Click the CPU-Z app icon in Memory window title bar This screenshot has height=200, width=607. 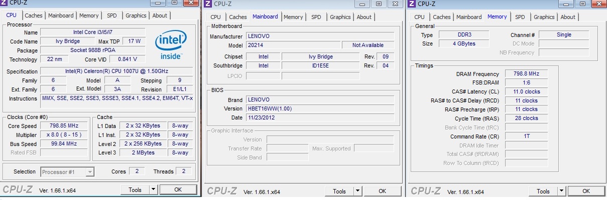412,4
